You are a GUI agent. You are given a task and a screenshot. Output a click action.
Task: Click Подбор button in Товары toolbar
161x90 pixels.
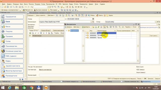(x=57, y=33)
